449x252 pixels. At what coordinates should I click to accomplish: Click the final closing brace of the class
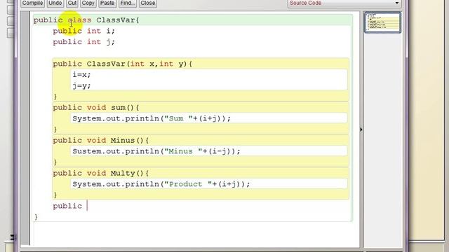click(x=36, y=217)
